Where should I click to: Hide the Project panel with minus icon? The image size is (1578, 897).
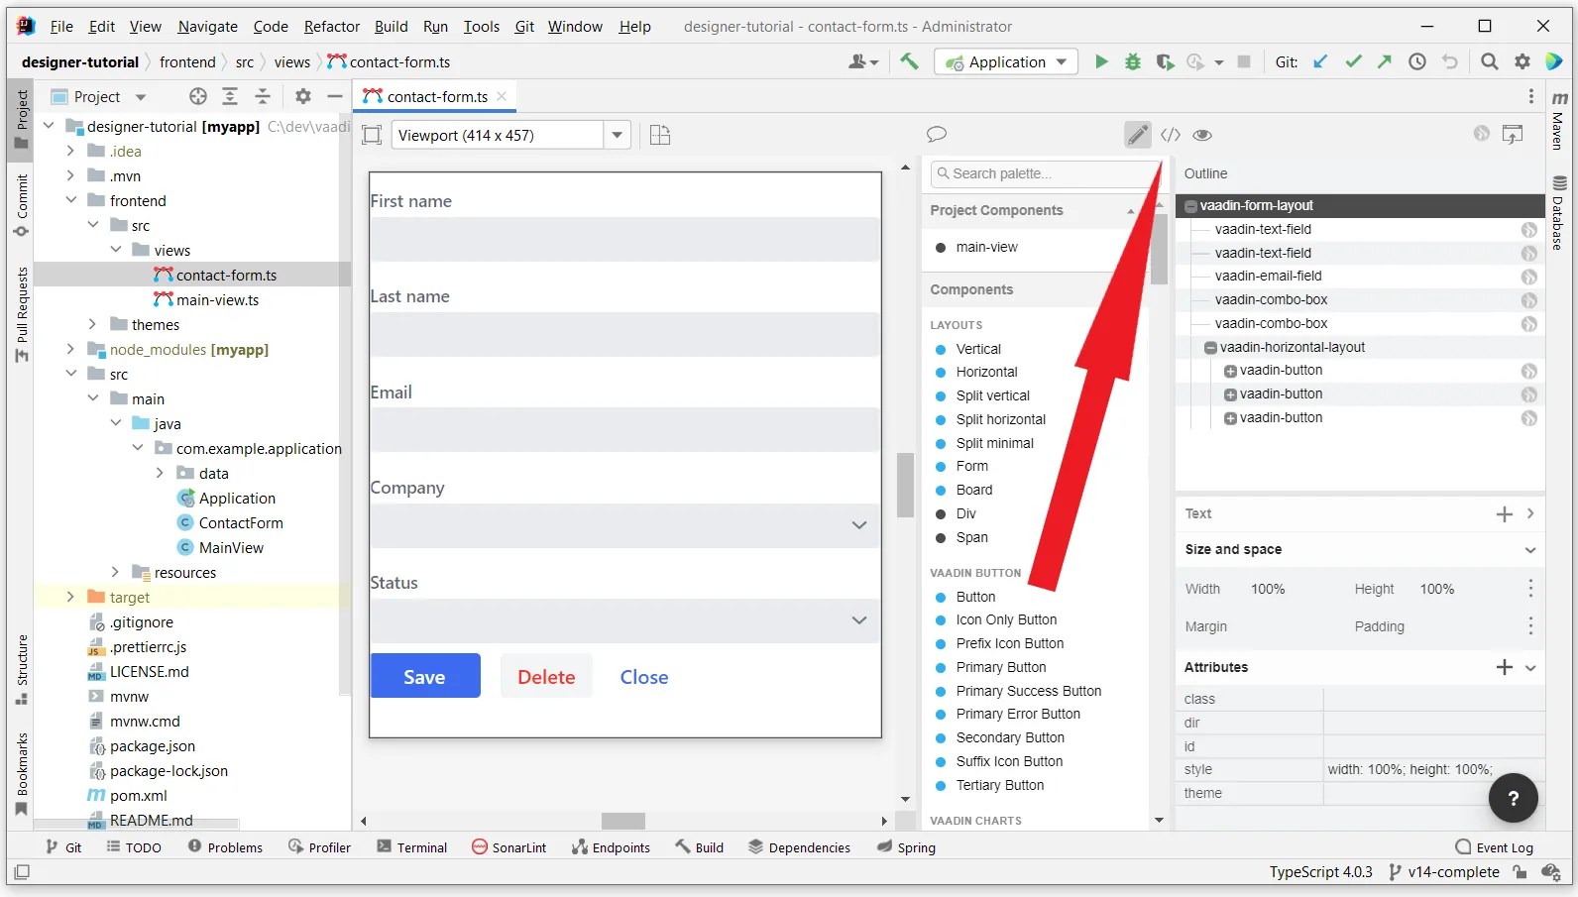335,96
